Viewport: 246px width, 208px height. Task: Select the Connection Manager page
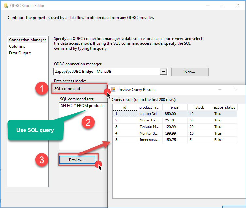click(27, 40)
